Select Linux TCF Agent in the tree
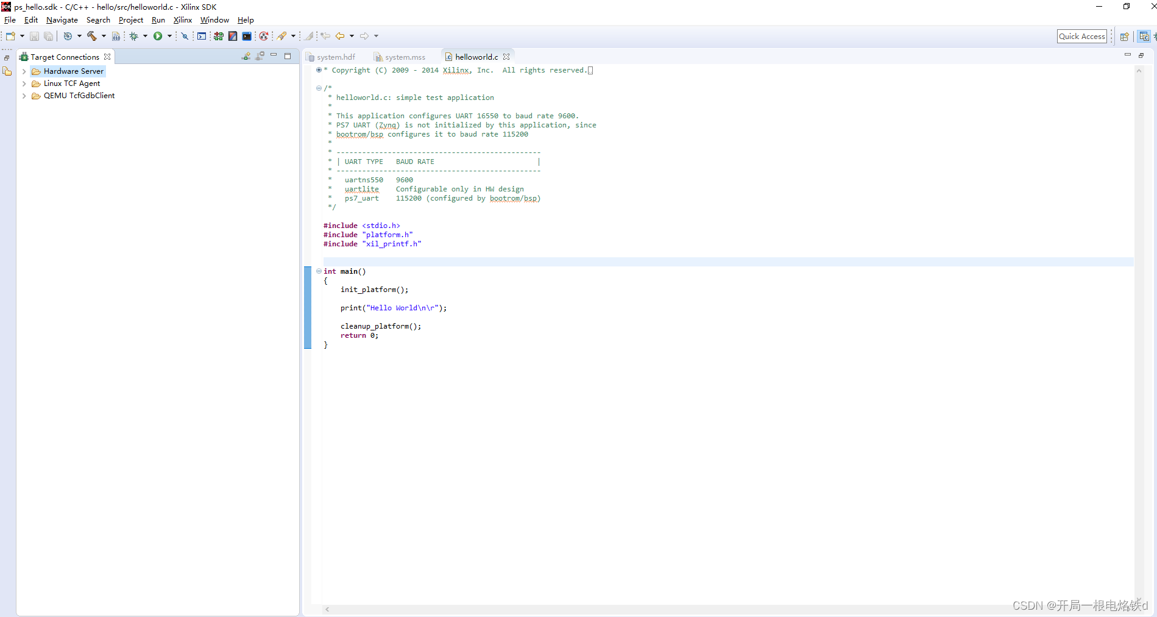The width and height of the screenshot is (1157, 617). point(72,84)
